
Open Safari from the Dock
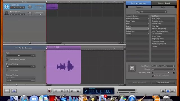pos(24,98)
